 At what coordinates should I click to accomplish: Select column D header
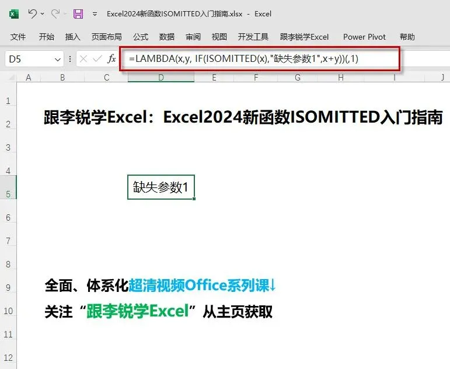(161, 78)
